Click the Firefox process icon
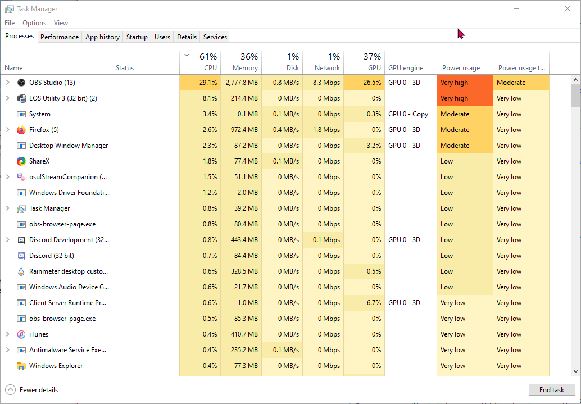Screen dimensions: 581x404 tap(21, 130)
